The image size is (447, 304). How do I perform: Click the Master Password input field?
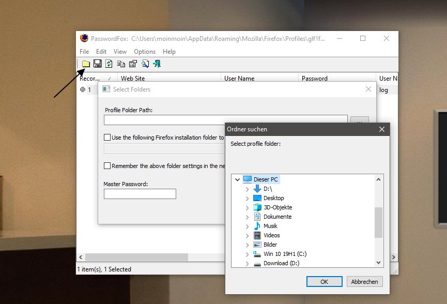(140, 194)
